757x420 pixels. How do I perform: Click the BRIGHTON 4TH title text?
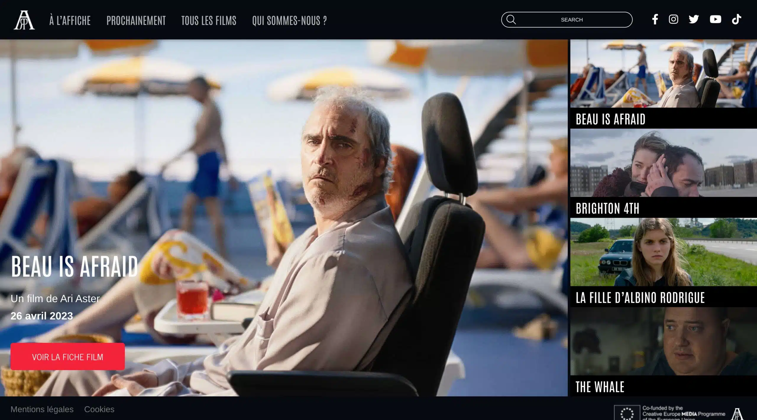click(x=607, y=209)
